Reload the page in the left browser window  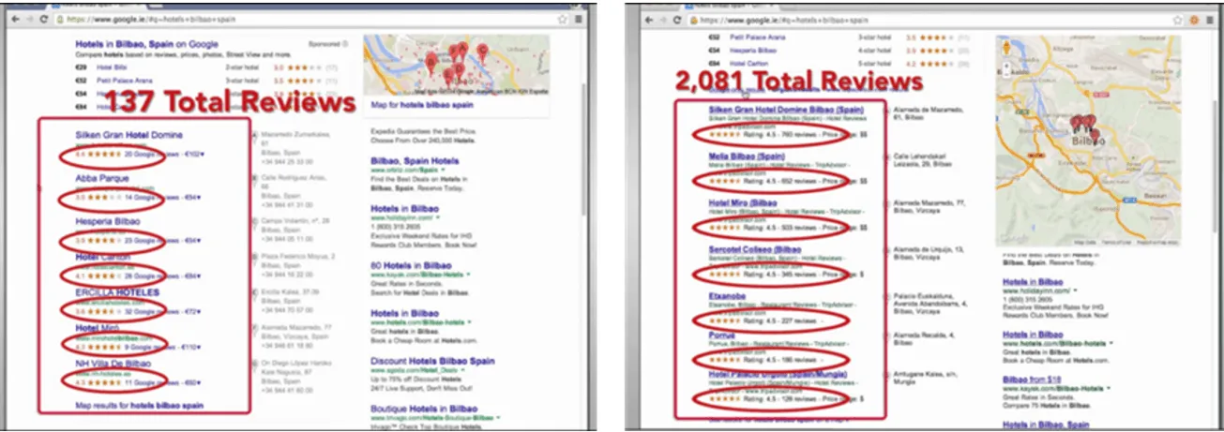click(x=43, y=19)
